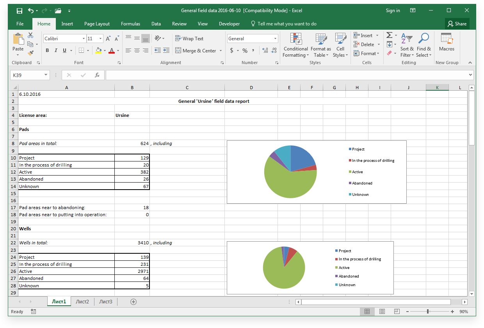Viewport: 484px width, 328px height.
Task: Click the zoom slider handle
Action: click(428, 312)
